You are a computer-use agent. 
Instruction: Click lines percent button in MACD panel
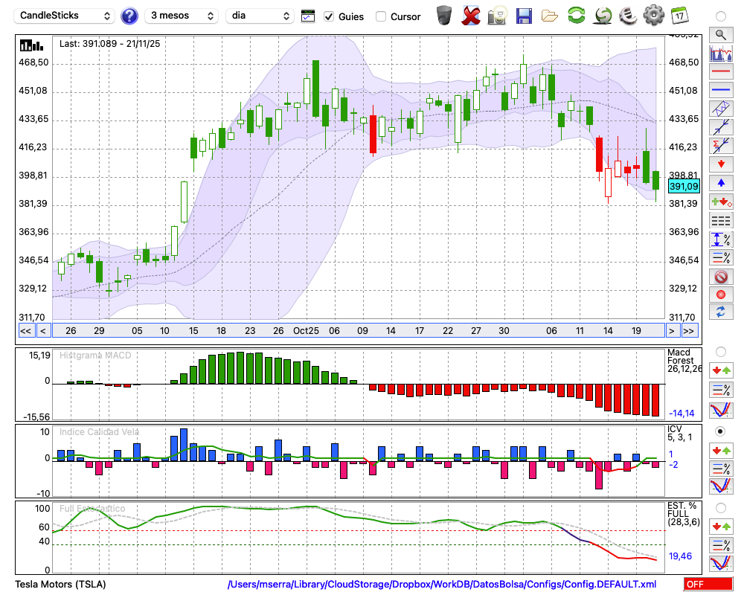coord(721,390)
